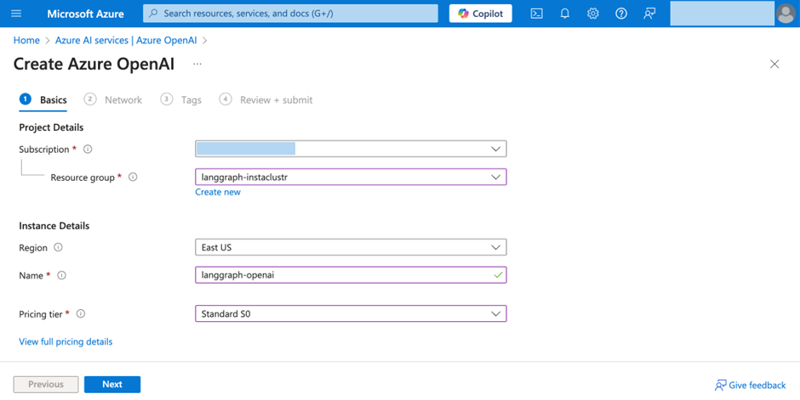Open the hamburger portal menu
The image size is (800, 400).
[16, 14]
